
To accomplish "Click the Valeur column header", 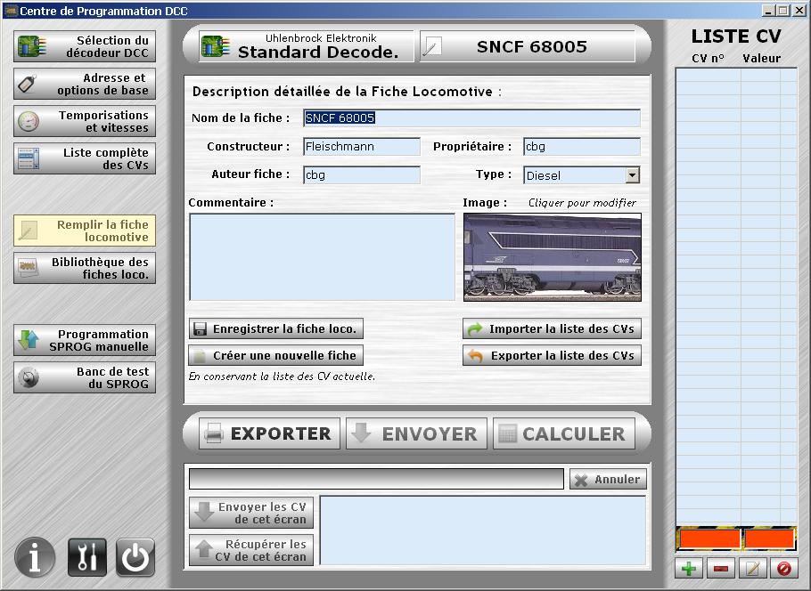I will [x=761, y=59].
